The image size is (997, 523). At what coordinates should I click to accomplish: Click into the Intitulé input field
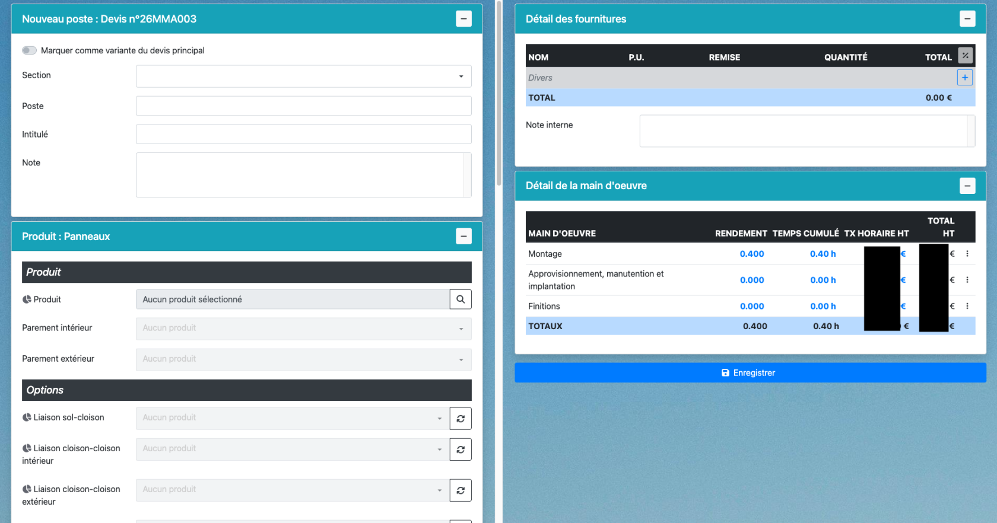[x=303, y=134]
